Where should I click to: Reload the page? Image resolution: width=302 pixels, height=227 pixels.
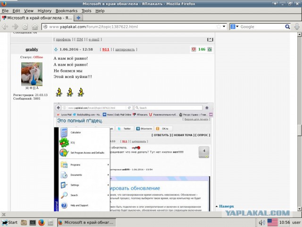[25, 26]
